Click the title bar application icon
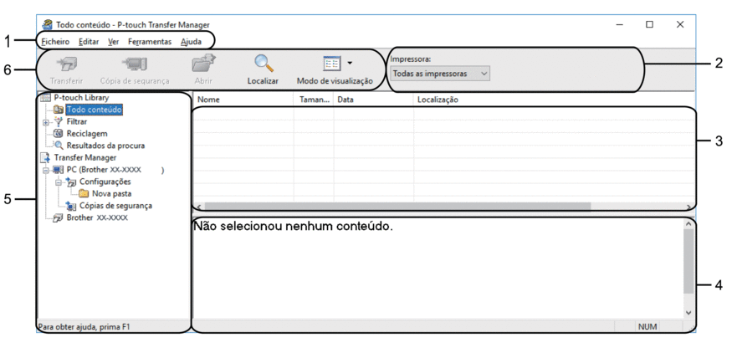The image size is (737, 348). coord(48,25)
